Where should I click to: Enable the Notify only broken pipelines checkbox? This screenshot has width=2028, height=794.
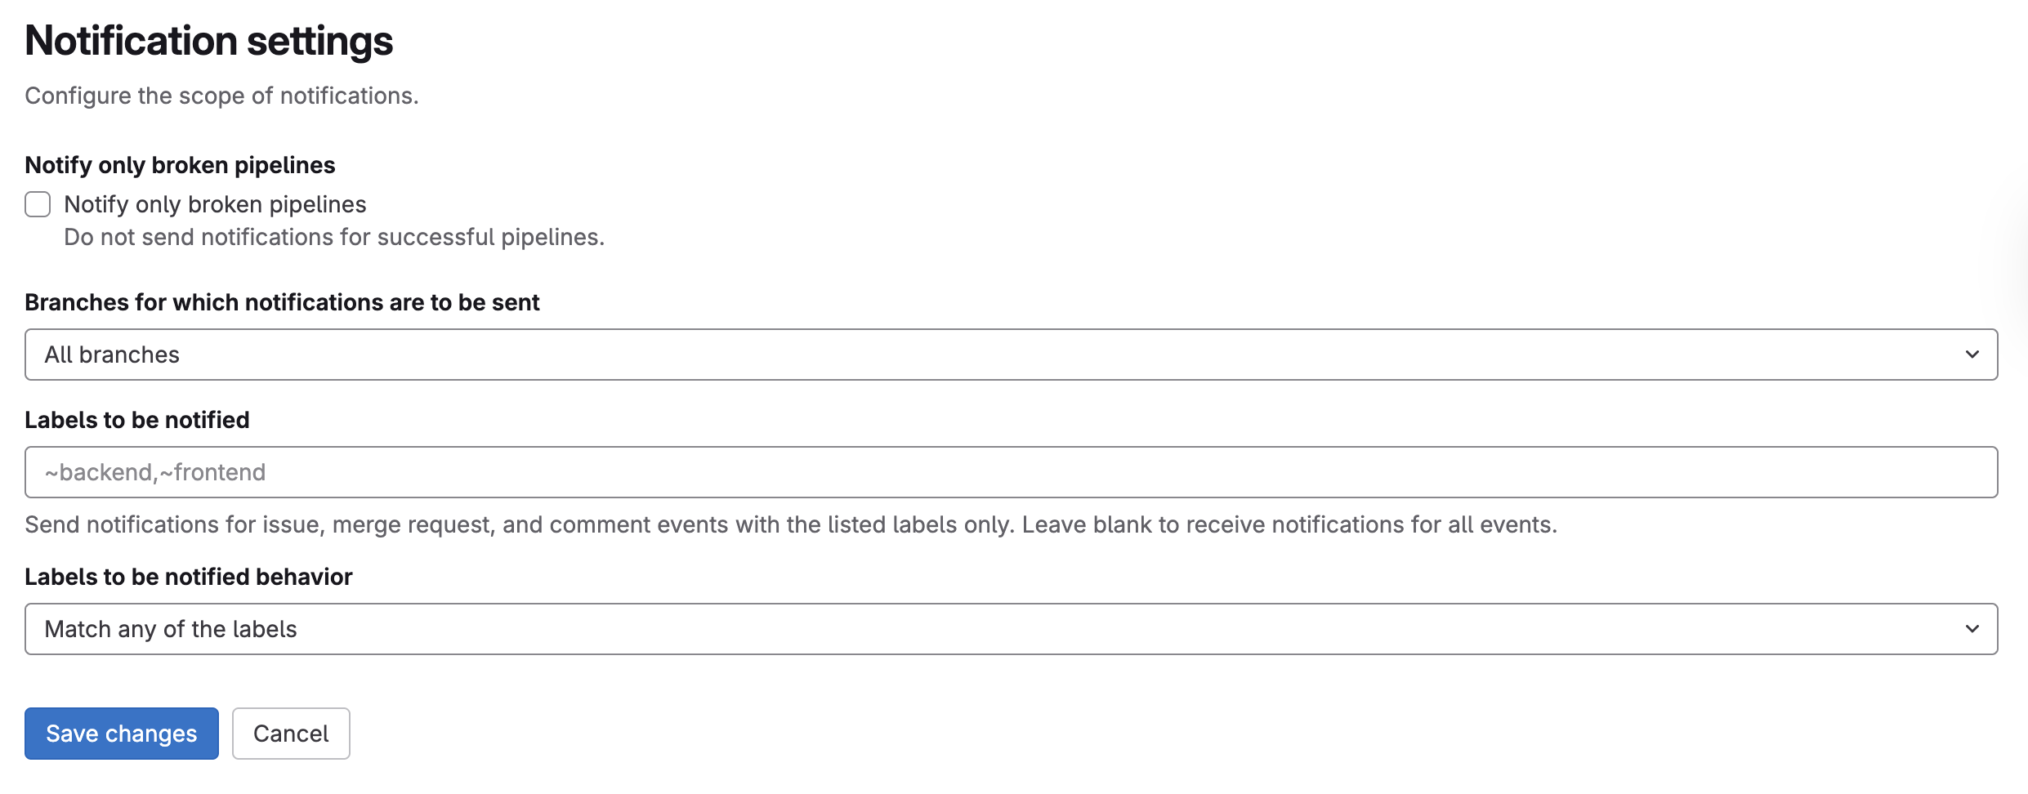(x=38, y=204)
